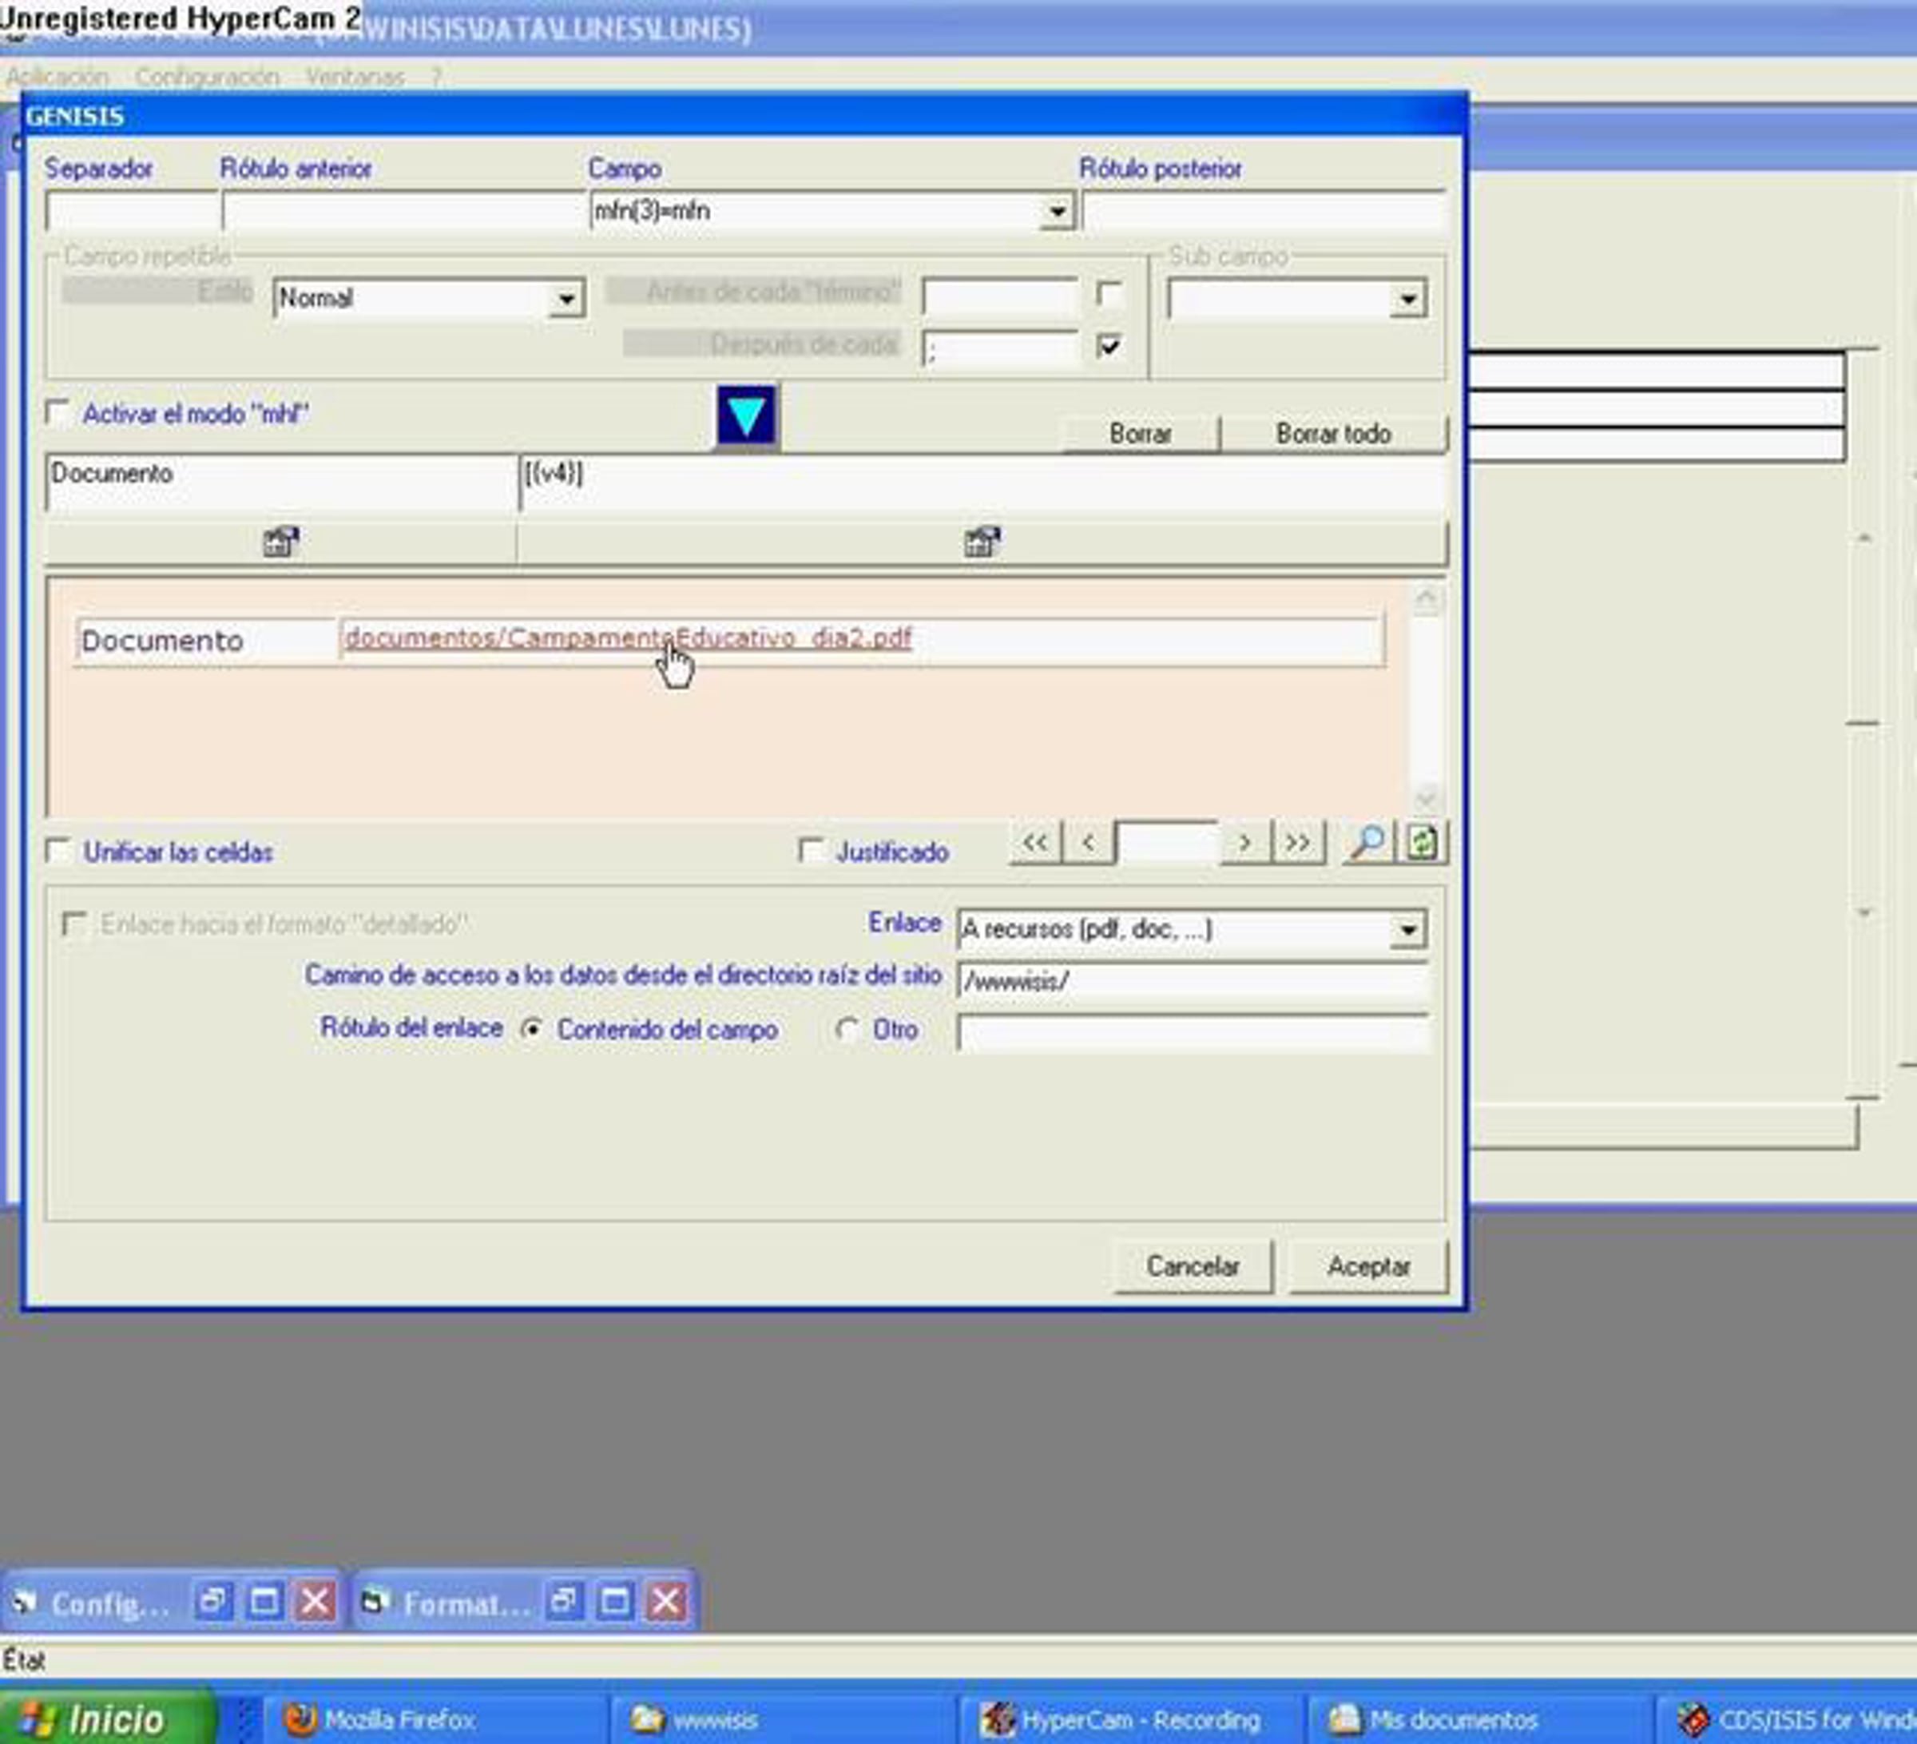
Task: Click the cyan down-arrow insert button
Action: [747, 415]
